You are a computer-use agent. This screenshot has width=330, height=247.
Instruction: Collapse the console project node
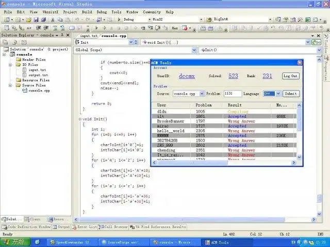[x=4, y=55]
